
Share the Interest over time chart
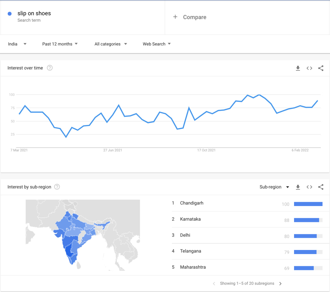[321, 68]
